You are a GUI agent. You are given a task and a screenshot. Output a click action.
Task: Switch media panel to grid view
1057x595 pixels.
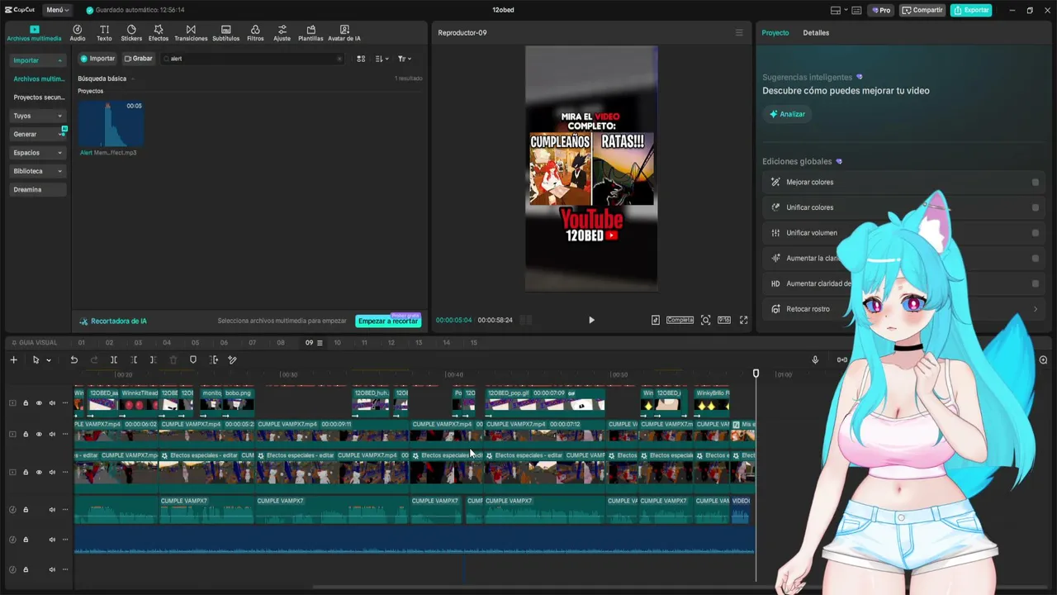(x=361, y=59)
